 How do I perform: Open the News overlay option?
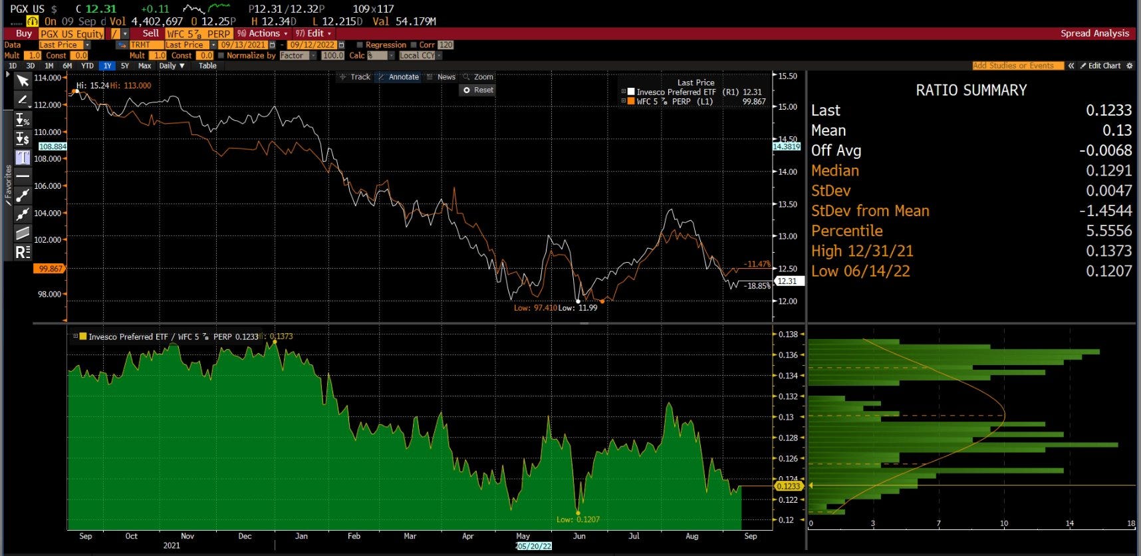pos(441,77)
